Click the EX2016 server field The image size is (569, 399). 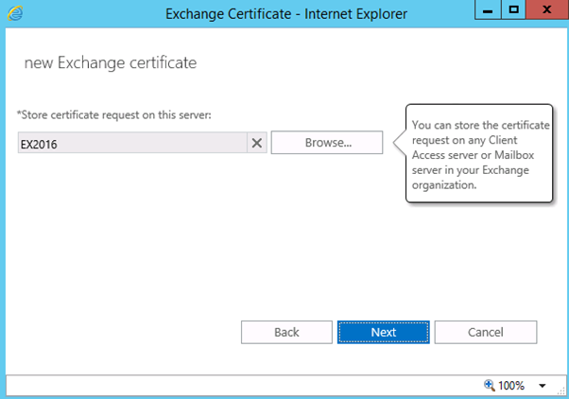click(132, 143)
